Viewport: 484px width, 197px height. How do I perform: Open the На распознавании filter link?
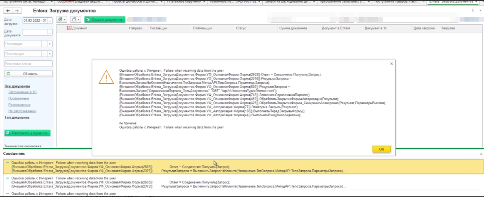click(x=22, y=111)
